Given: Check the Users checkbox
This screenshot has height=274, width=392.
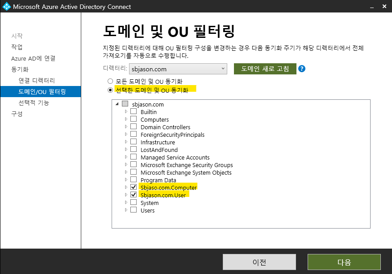Looking at the screenshot, I should click(133, 209).
